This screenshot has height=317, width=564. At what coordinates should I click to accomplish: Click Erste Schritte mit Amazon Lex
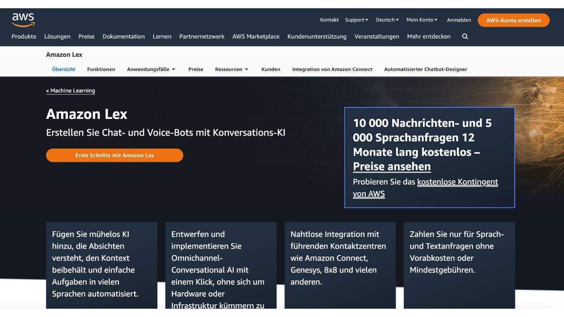[x=114, y=155]
